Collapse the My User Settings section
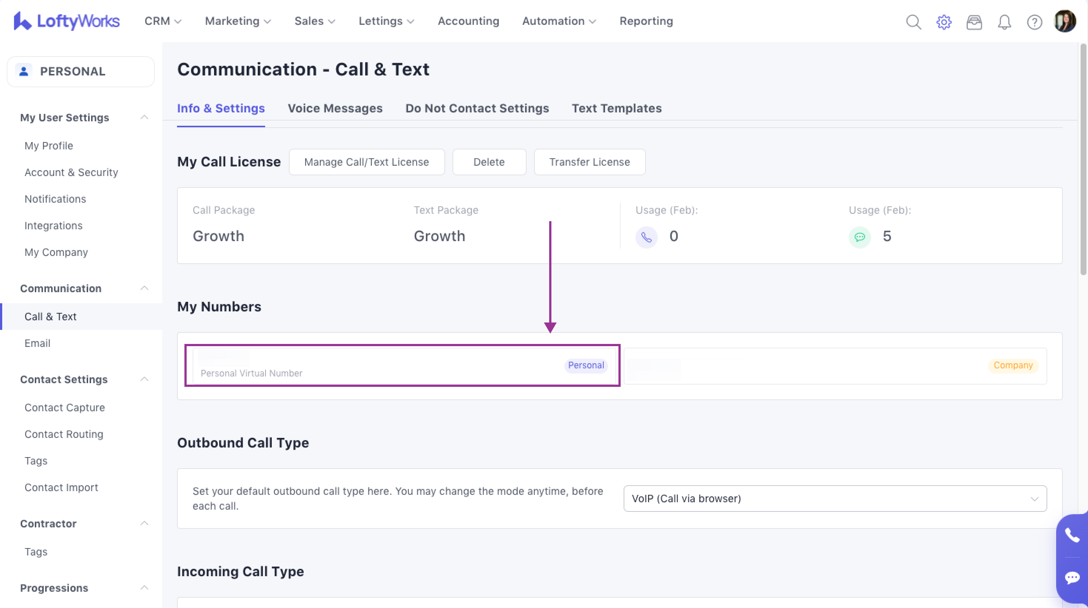 click(x=144, y=117)
